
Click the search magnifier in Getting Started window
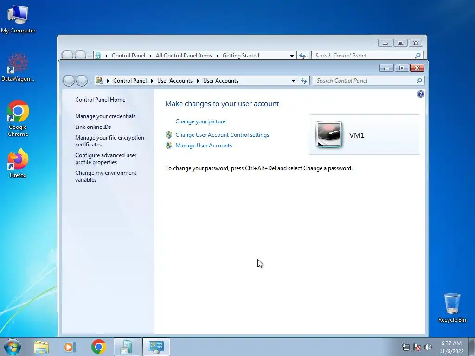pyautogui.click(x=417, y=56)
